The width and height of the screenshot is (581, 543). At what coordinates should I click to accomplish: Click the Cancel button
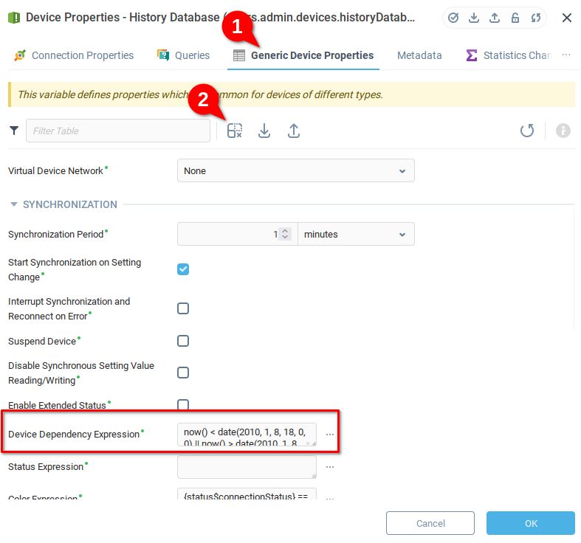tap(430, 523)
